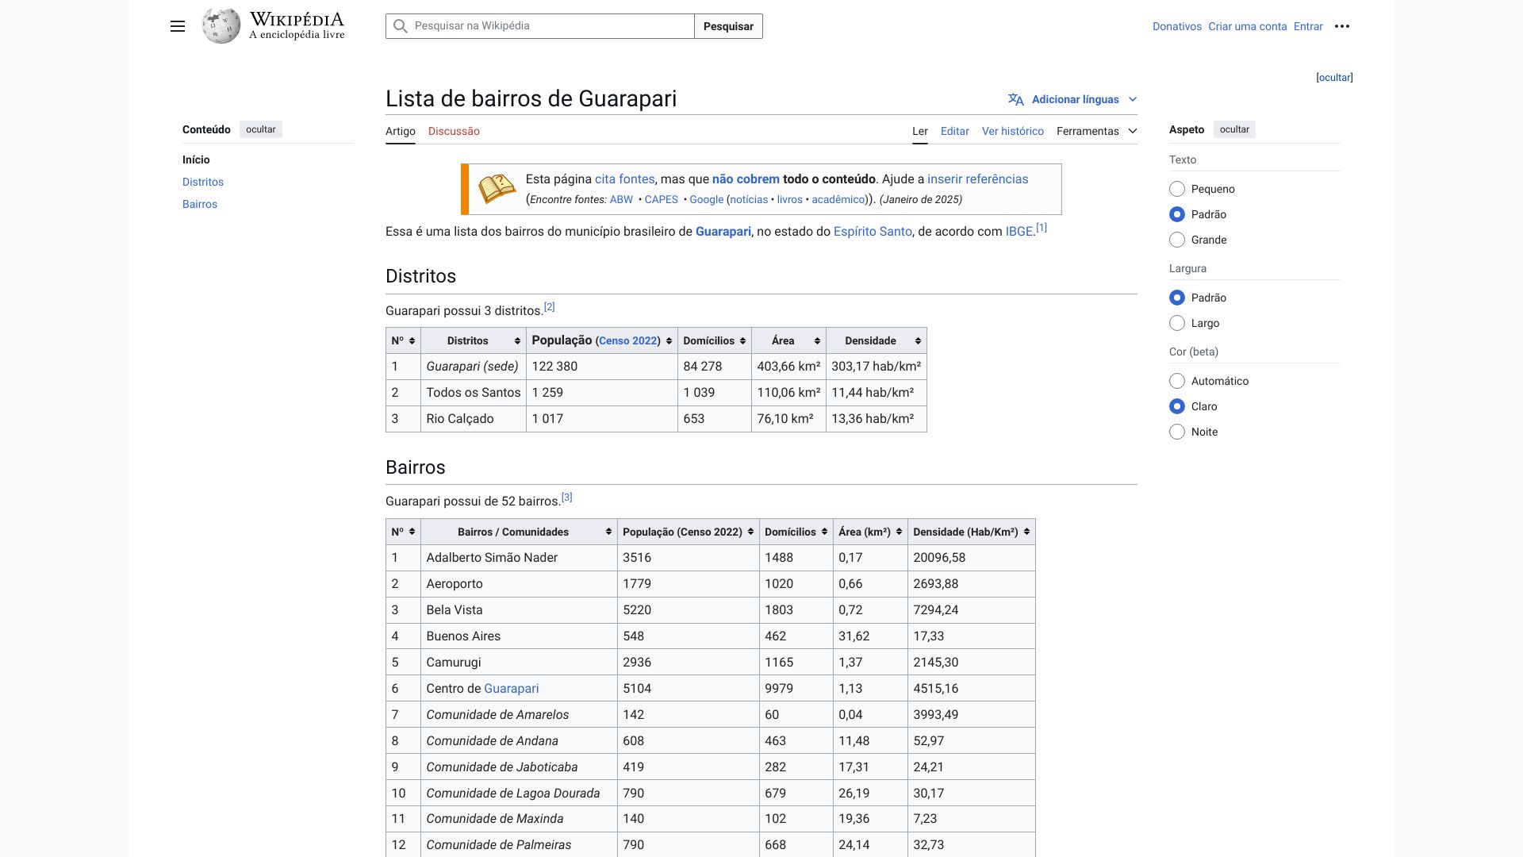Collapse the Conteúdo sidebar with ocultar

261,129
